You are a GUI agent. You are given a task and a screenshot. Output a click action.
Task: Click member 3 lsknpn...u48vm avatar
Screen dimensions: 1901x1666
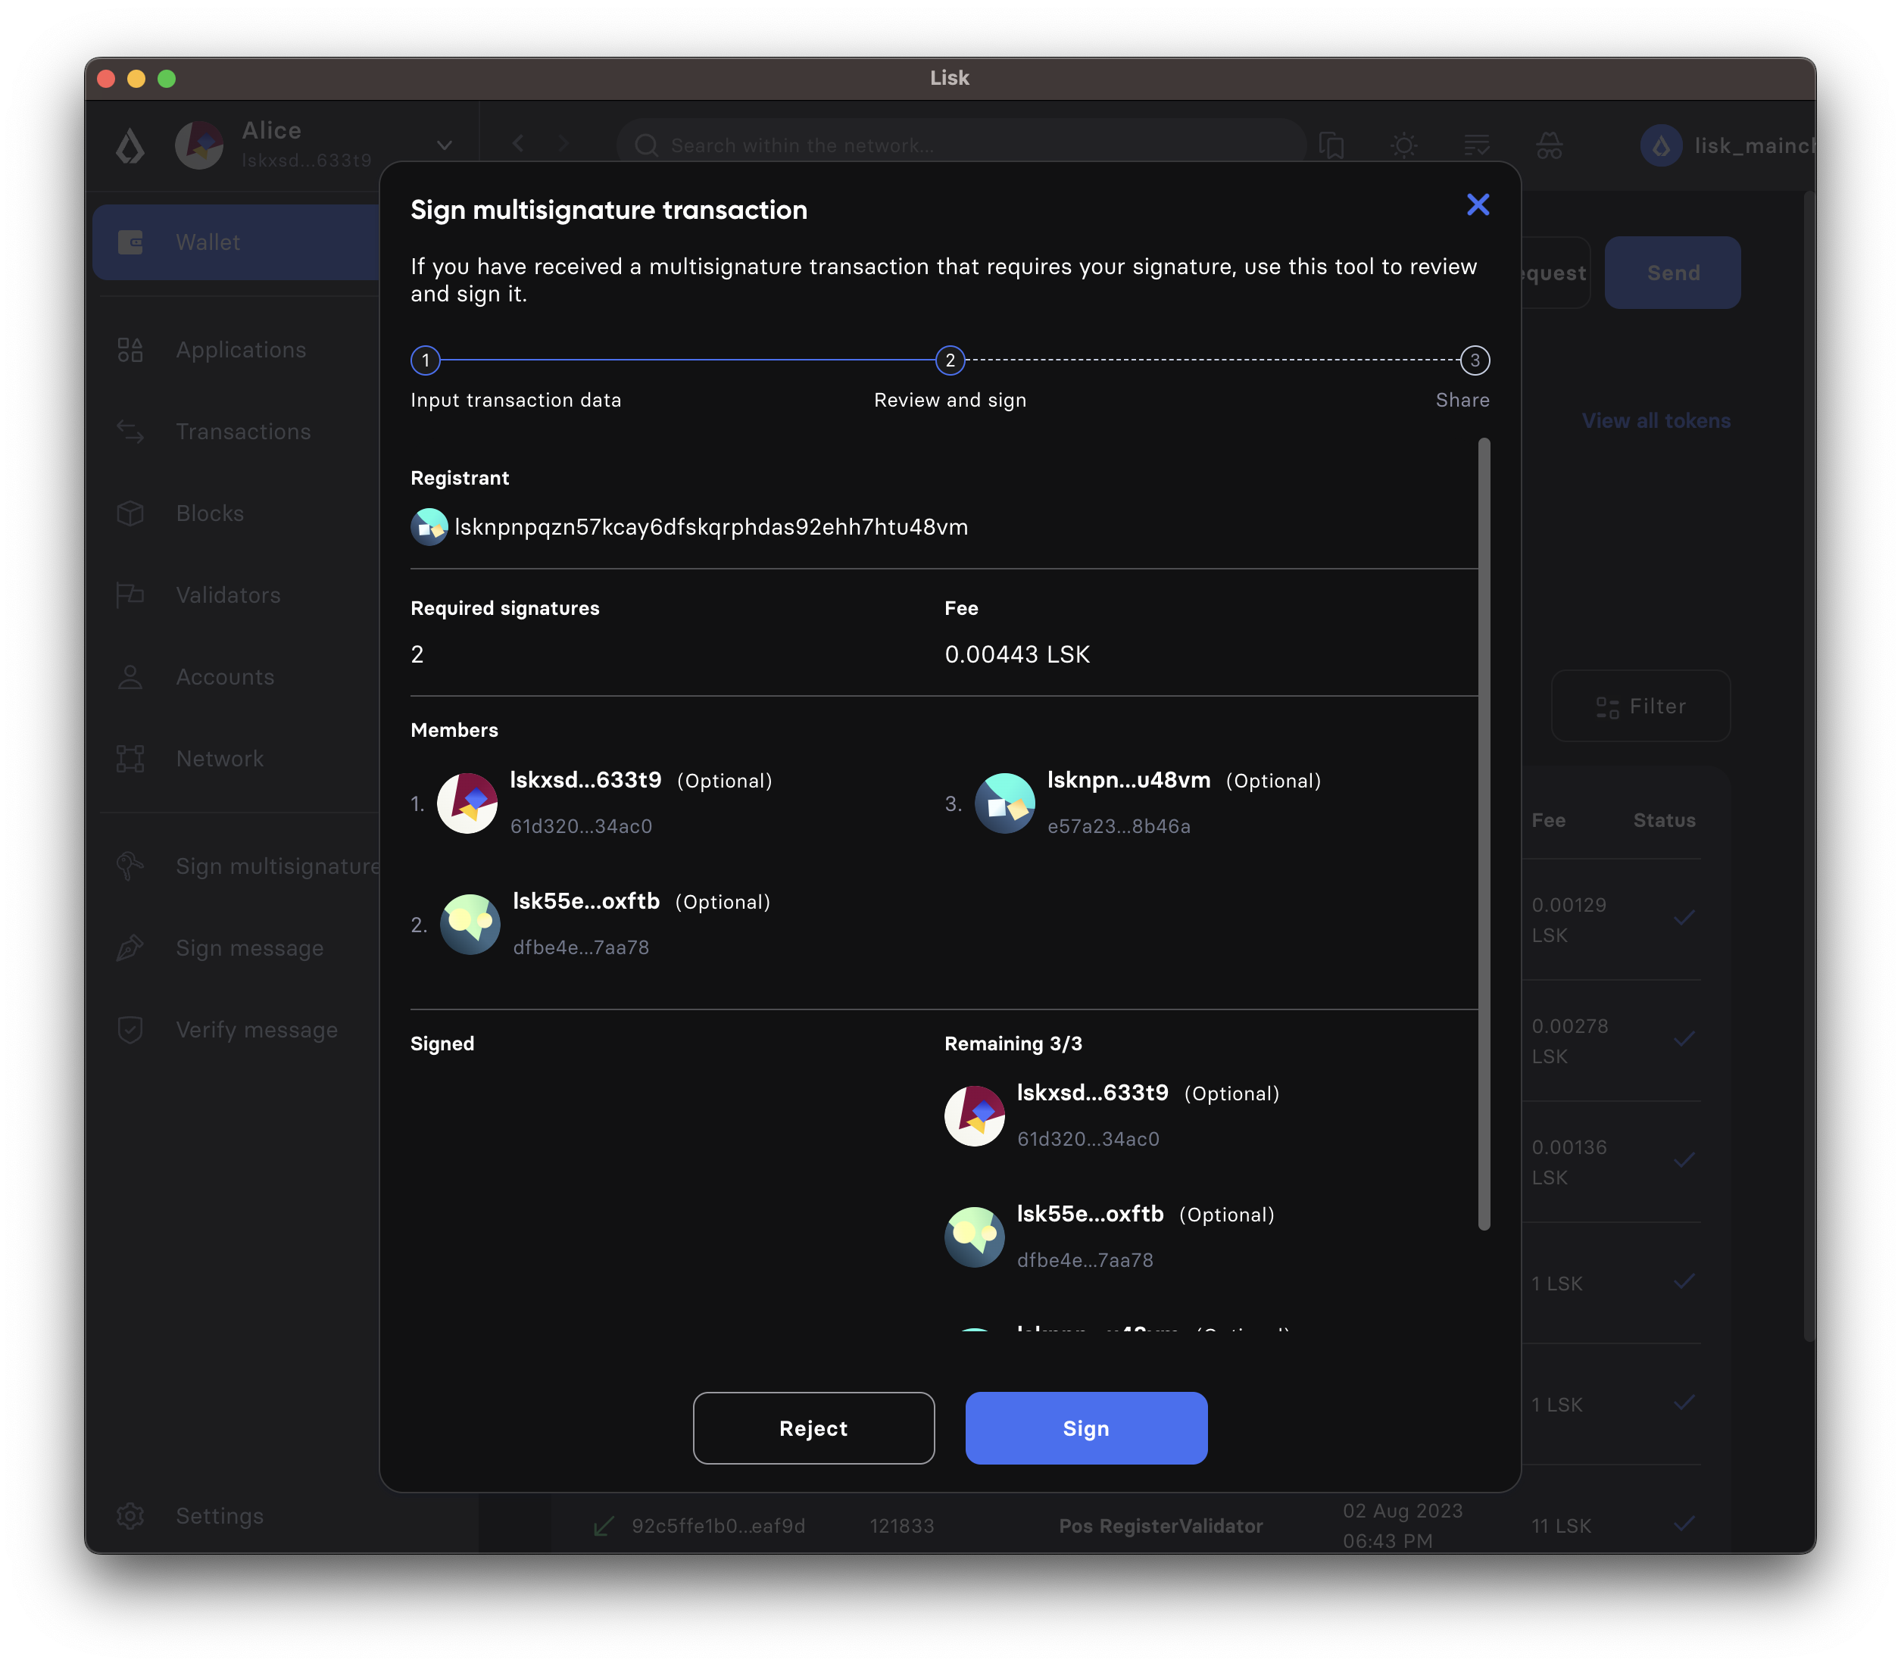point(1004,803)
